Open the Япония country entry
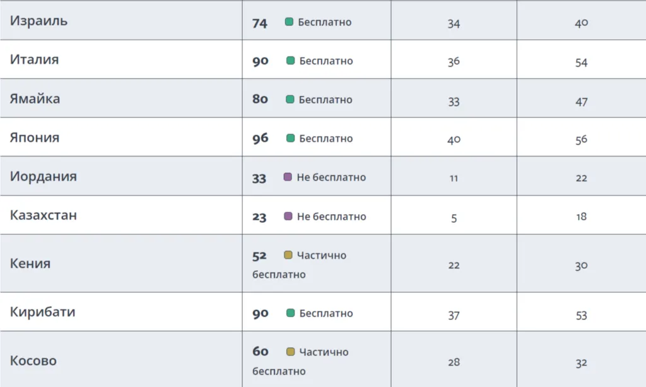 (35, 137)
